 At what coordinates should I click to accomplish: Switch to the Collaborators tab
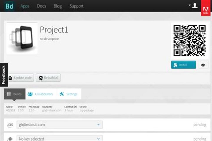41,94
